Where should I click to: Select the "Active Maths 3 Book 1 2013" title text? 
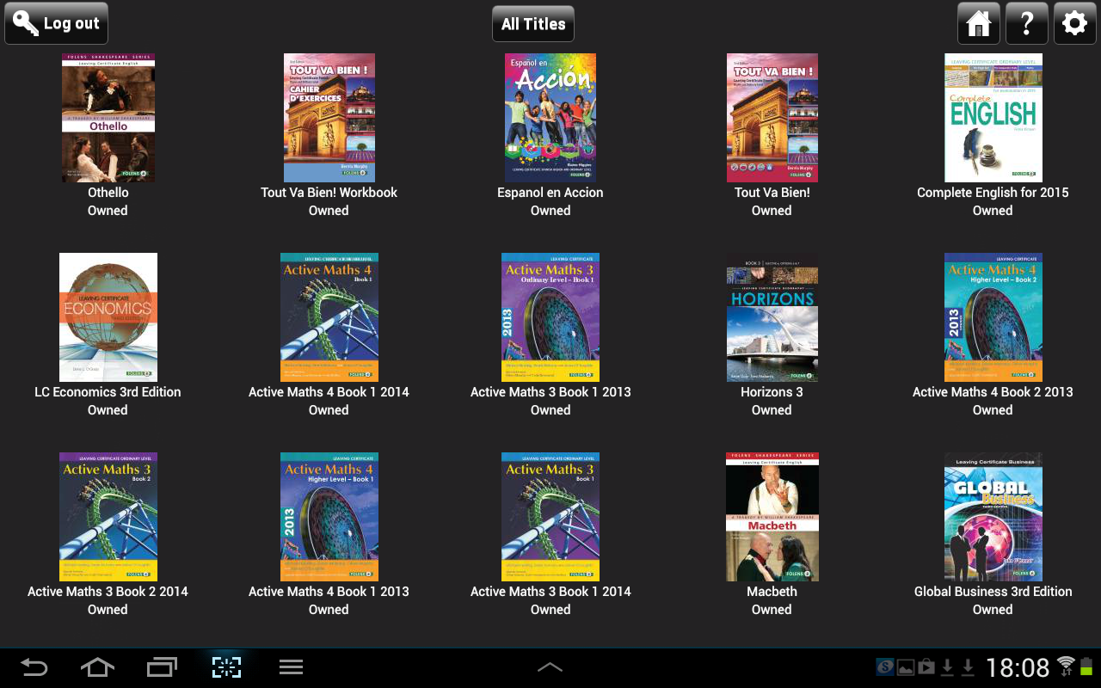click(x=550, y=392)
